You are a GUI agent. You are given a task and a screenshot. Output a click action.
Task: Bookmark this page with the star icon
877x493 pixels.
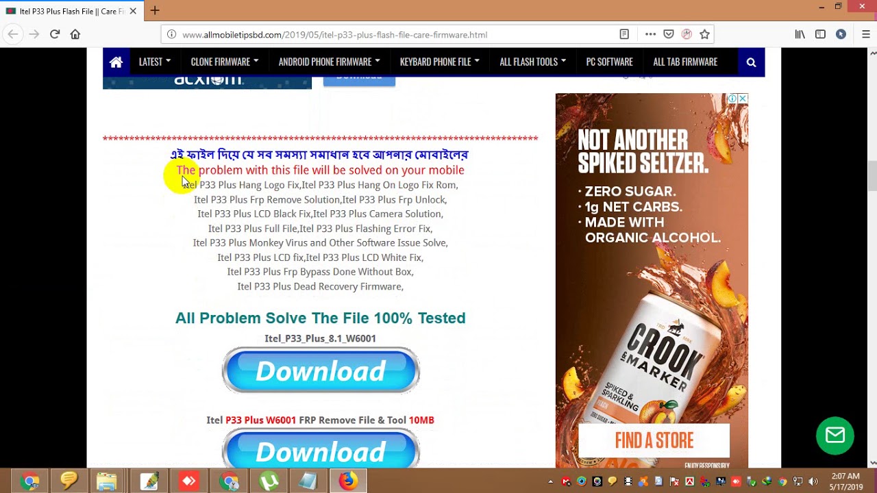pyautogui.click(x=704, y=34)
